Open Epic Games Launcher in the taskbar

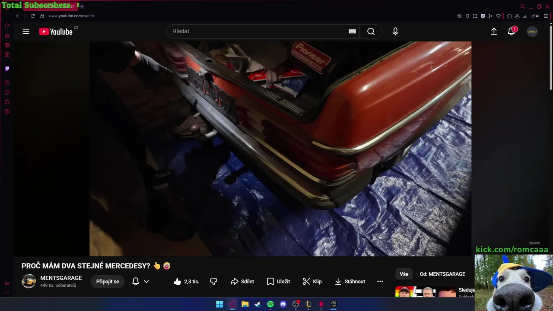coord(334,304)
